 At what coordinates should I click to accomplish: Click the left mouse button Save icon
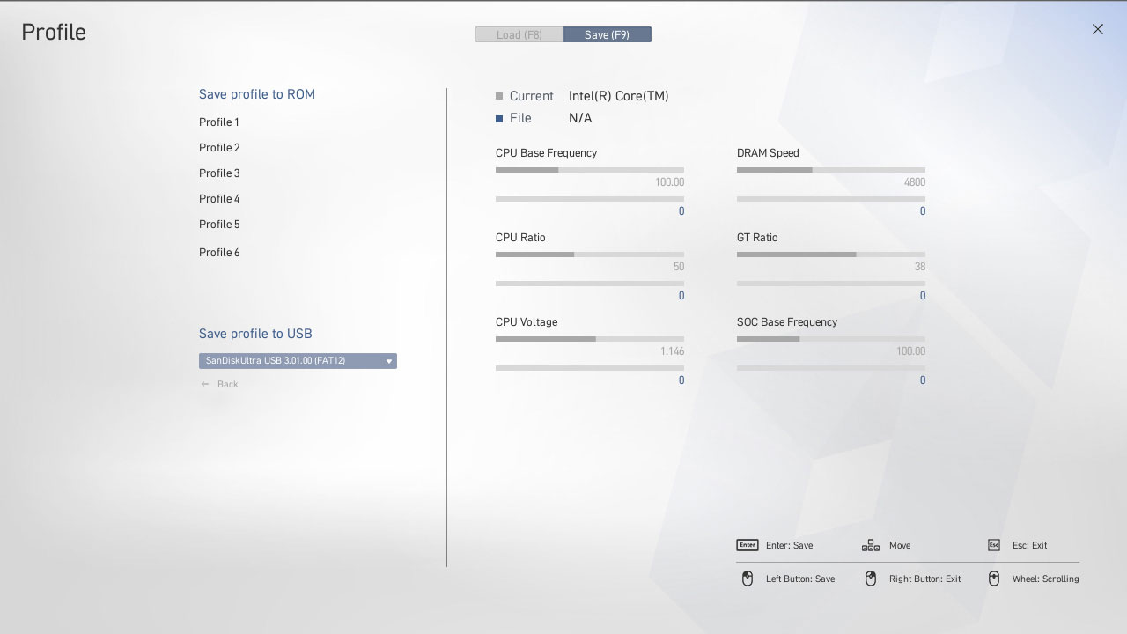point(748,579)
